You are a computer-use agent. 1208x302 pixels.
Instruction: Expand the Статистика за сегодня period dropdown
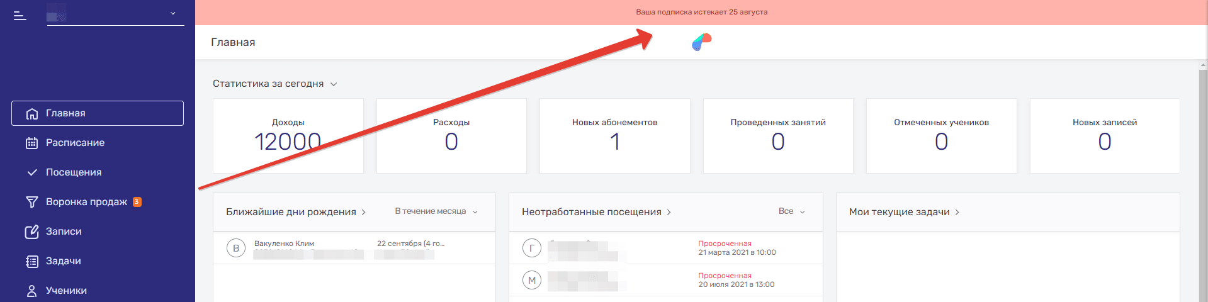[x=334, y=84]
